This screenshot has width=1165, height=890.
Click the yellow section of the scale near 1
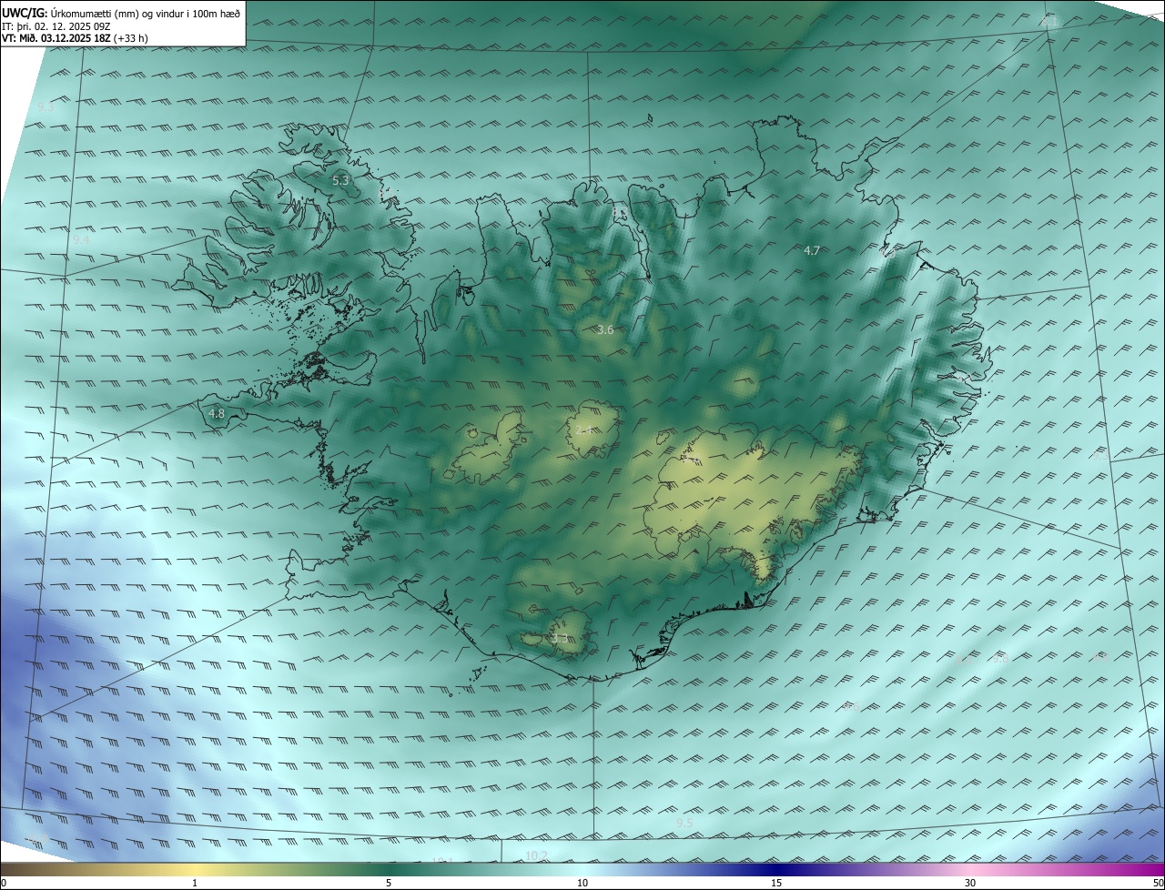195,869
